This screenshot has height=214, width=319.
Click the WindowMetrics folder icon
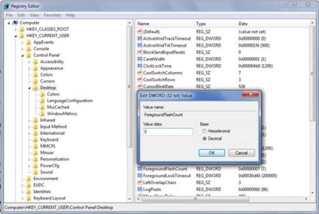click(42, 114)
